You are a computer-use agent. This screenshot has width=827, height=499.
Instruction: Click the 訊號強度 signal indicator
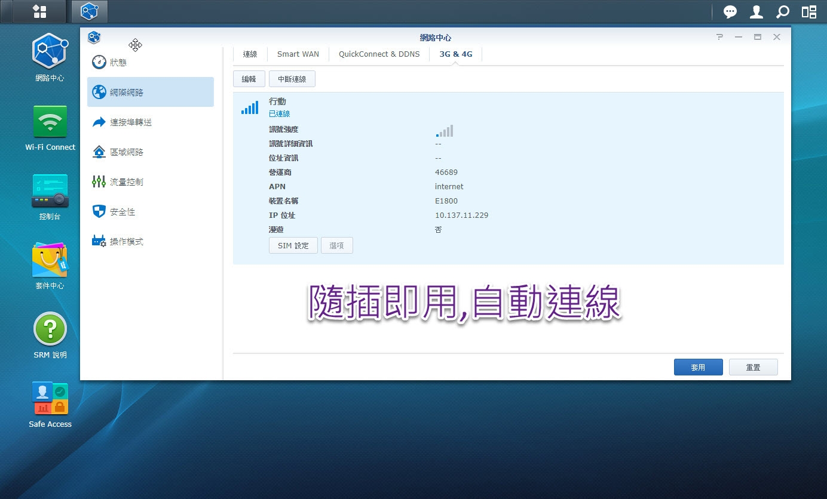click(x=445, y=131)
